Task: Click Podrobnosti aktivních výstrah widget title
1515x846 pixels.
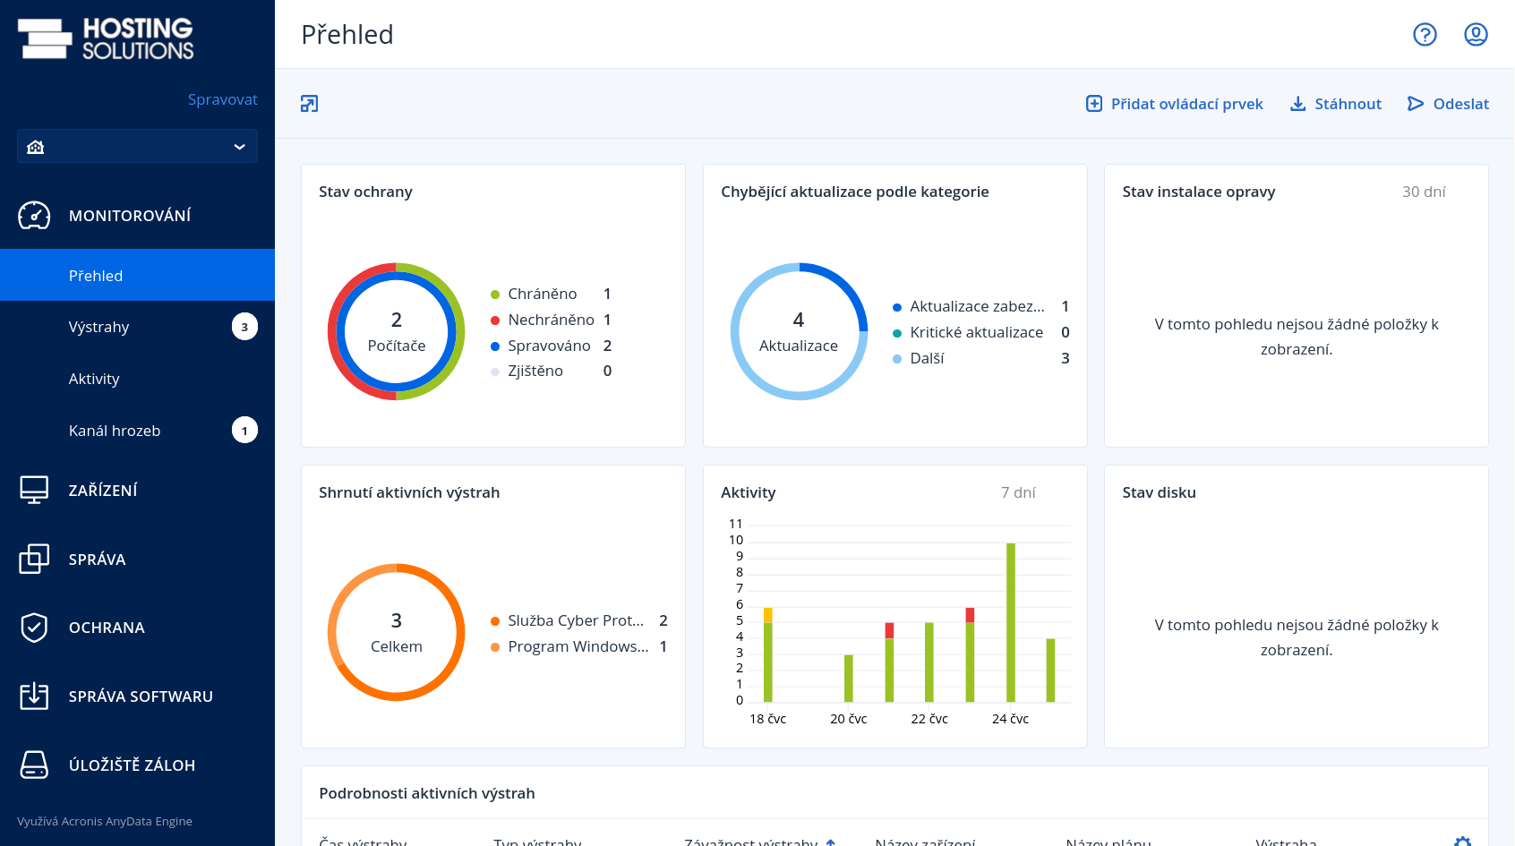Action: click(x=427, y=793)
